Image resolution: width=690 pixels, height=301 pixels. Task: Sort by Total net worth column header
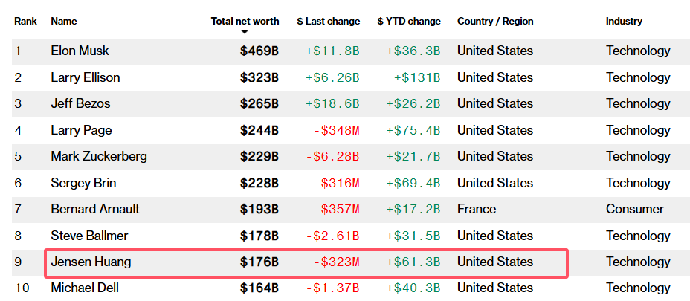click(x=245, y=22)
